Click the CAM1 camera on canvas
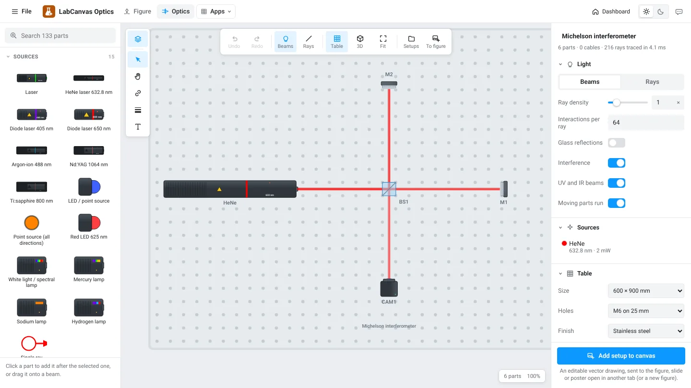 [389, 288]
